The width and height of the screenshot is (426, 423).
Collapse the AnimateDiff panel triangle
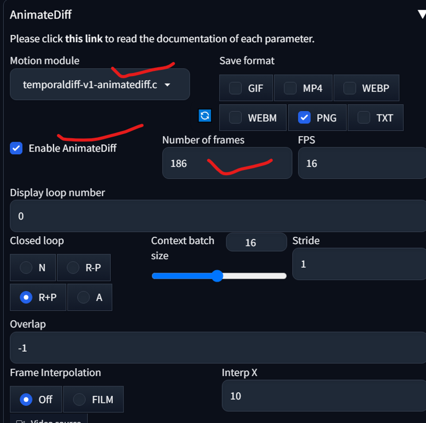pyautogui.click(x=422, y=14)
